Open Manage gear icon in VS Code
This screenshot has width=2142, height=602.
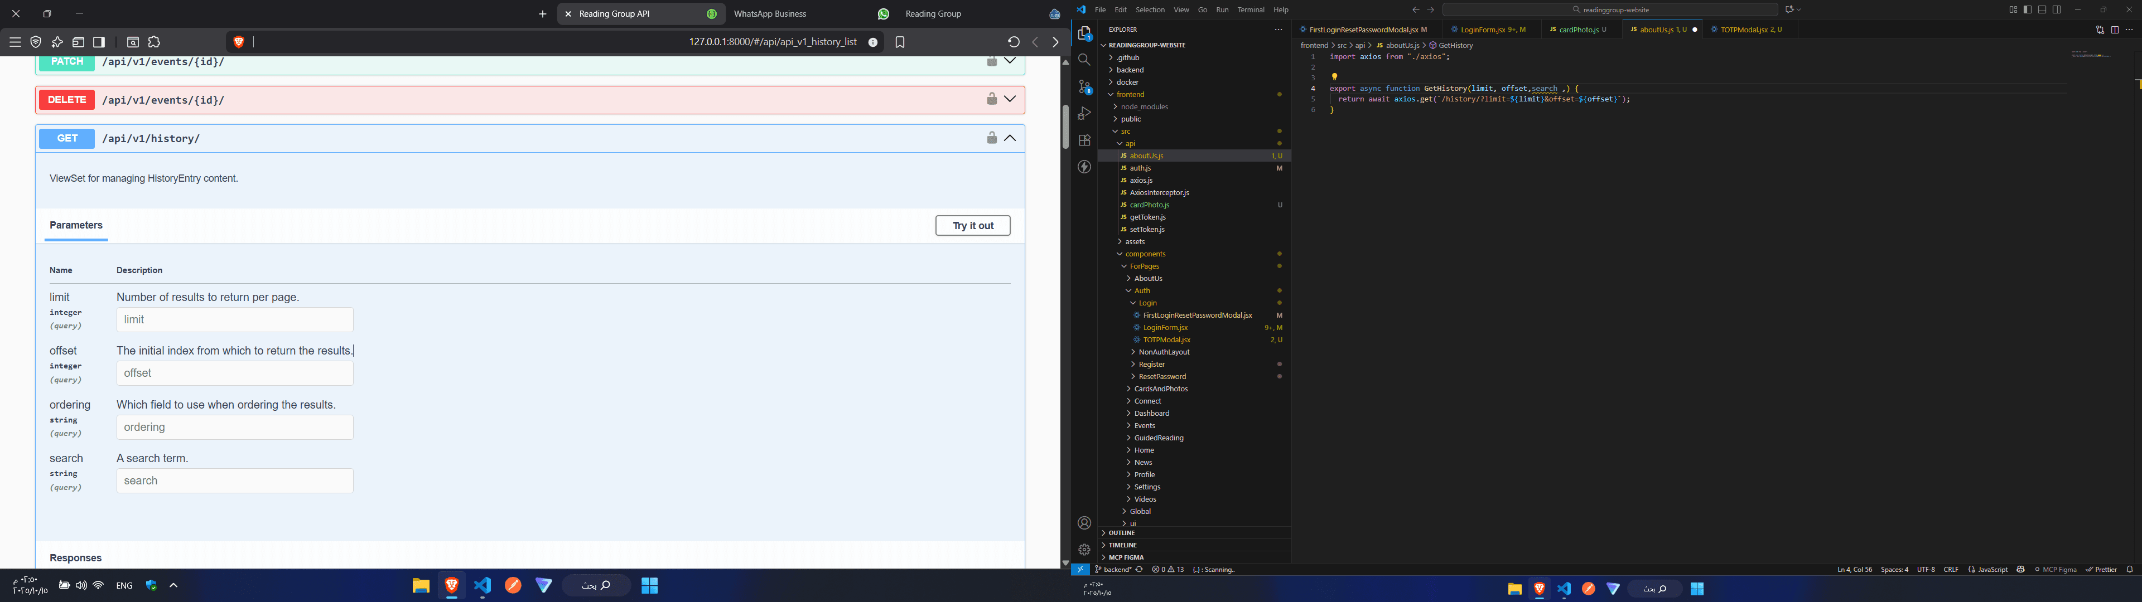(1084, 550)
